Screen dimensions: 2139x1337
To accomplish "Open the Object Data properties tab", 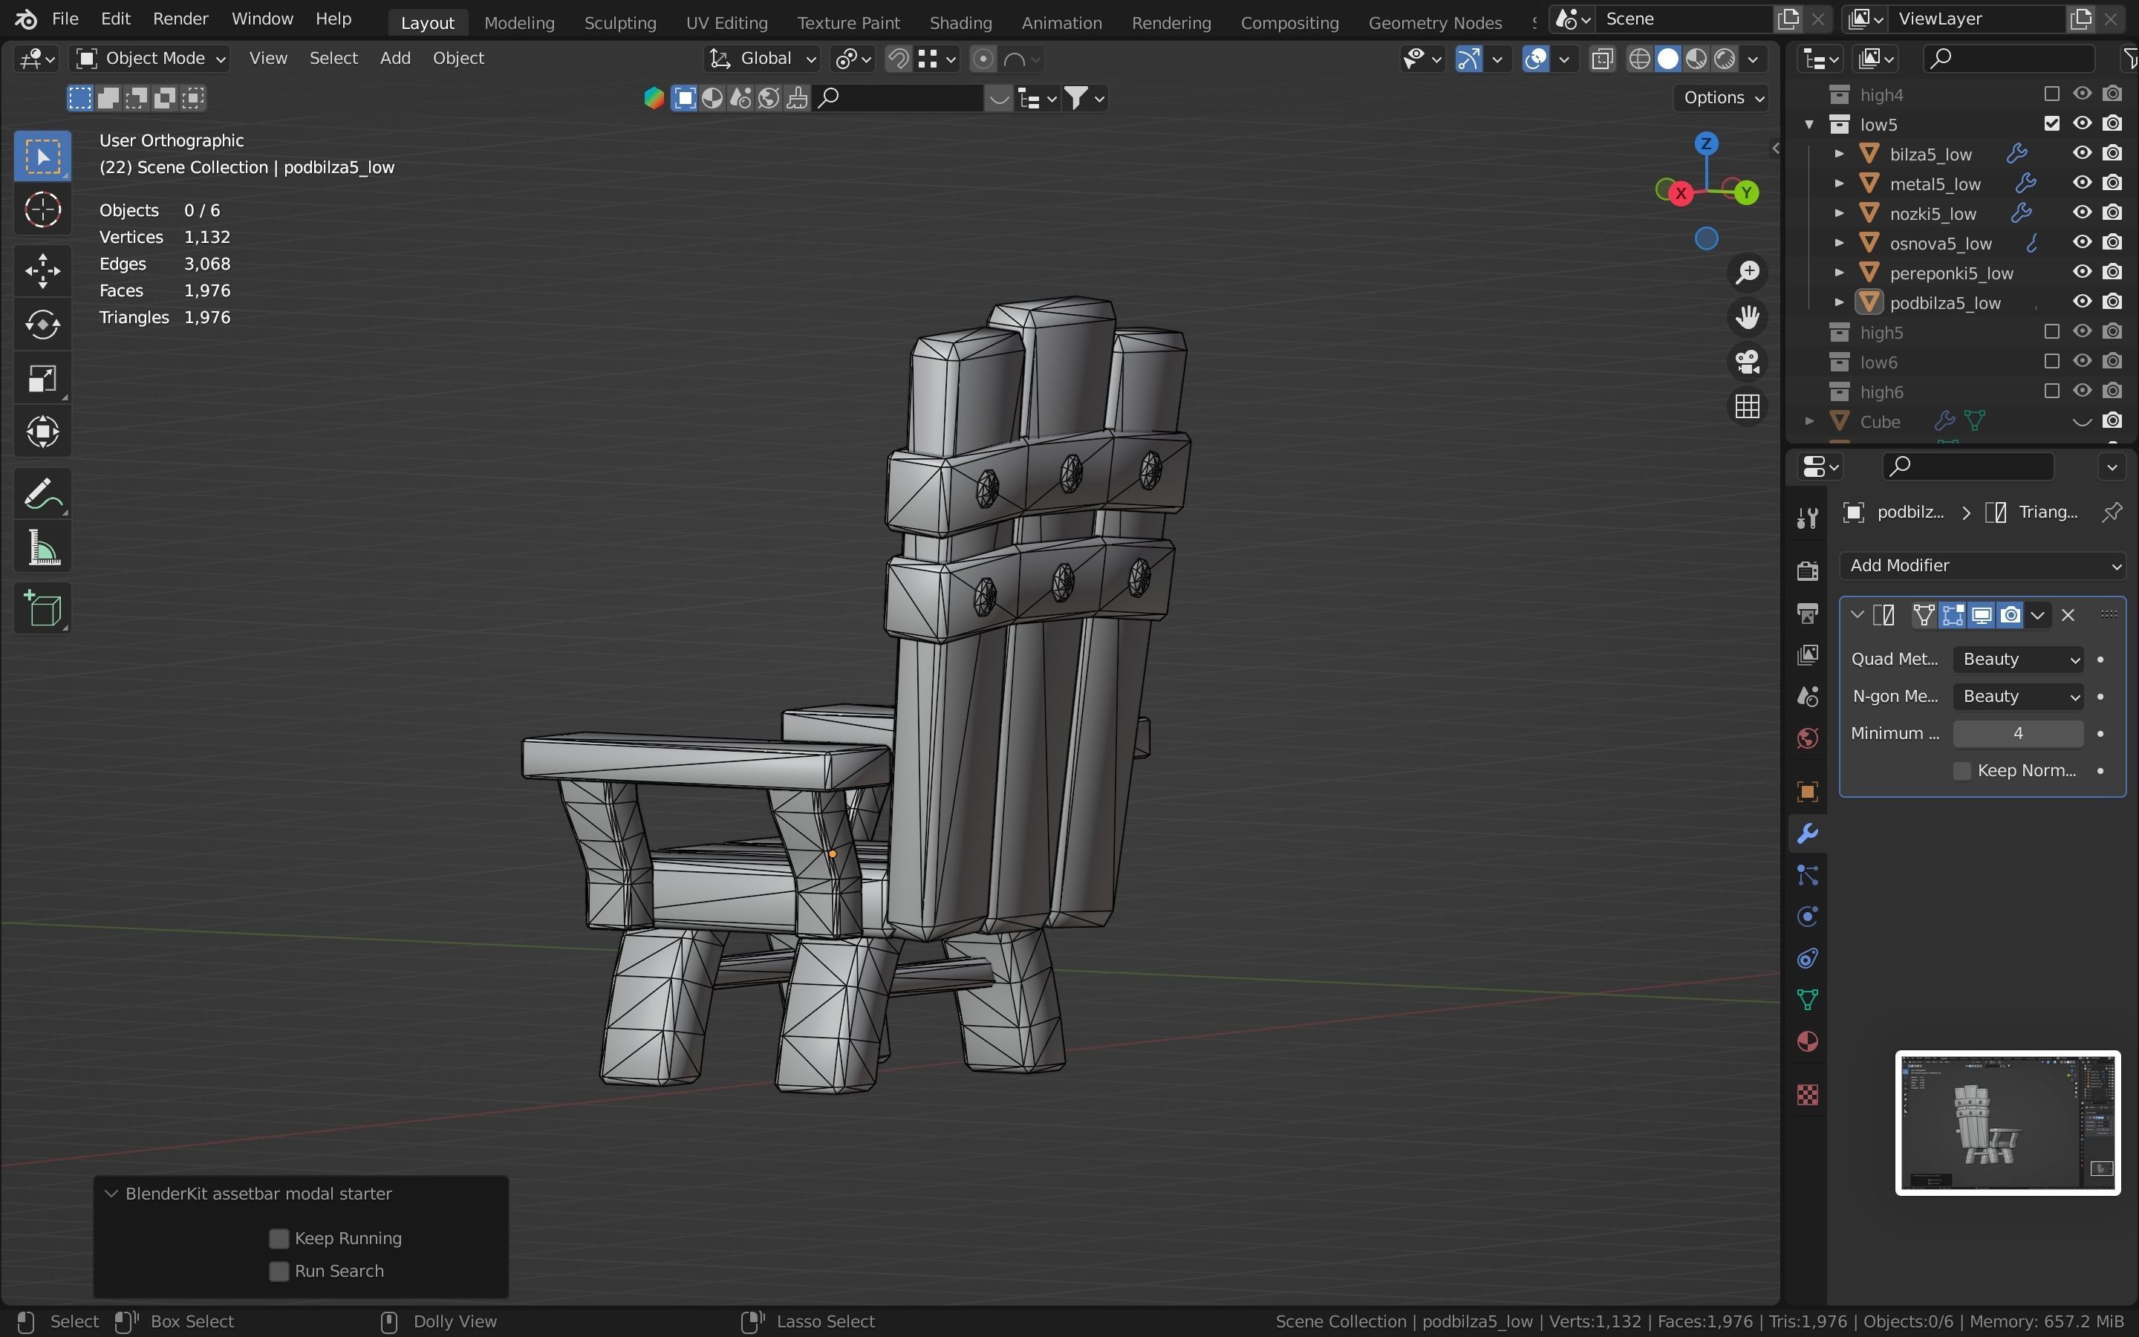I will click(1808, 1000).
